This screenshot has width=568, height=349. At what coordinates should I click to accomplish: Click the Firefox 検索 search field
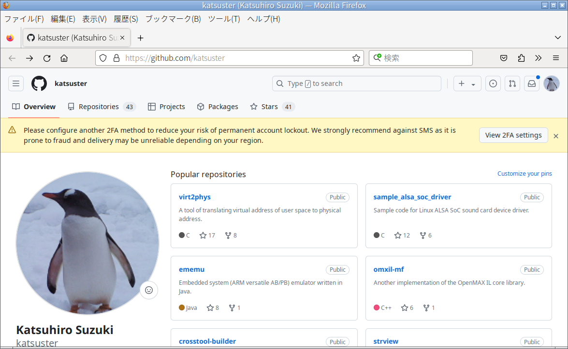[421, 58]
